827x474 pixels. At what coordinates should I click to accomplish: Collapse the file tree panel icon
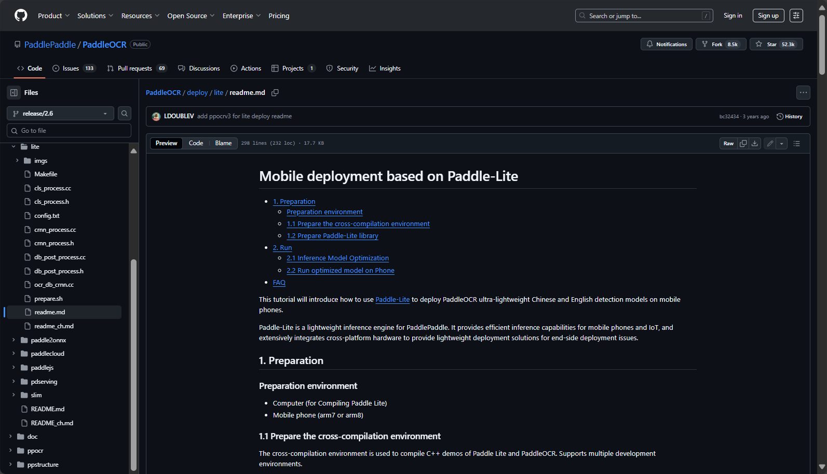click(14, 92)
